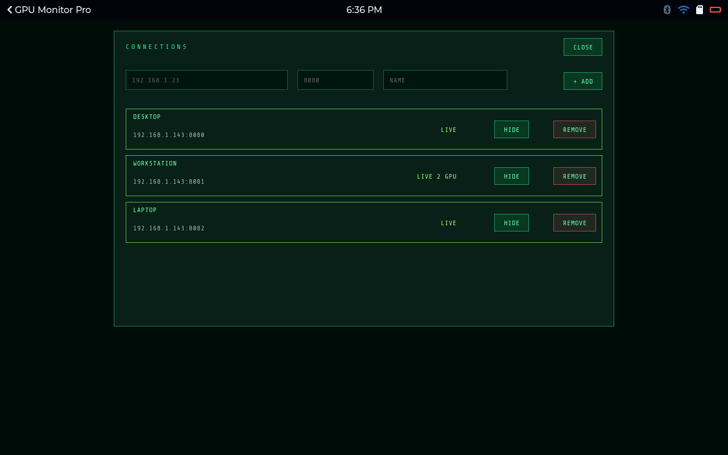Viewport: 728px width, 455px height.
Task: Click the address 192.168.1.143:8082
Action: 169,229
